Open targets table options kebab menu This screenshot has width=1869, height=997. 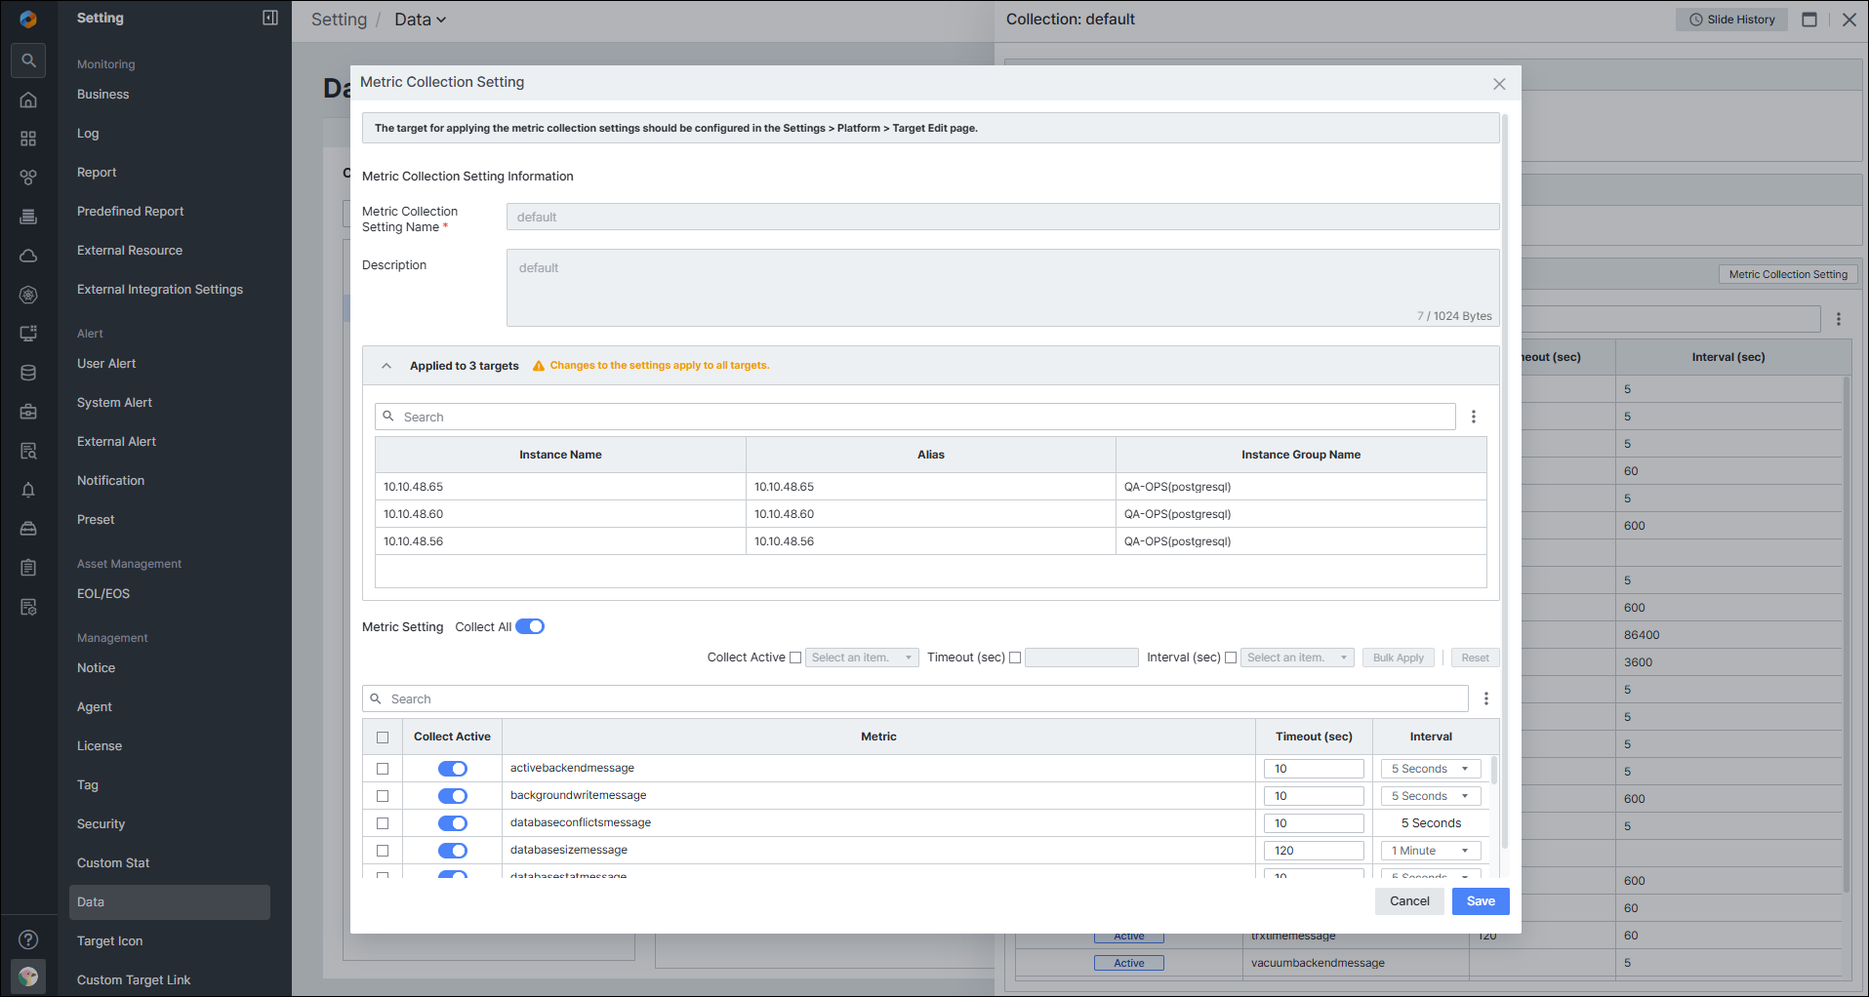pos(1474,417)
